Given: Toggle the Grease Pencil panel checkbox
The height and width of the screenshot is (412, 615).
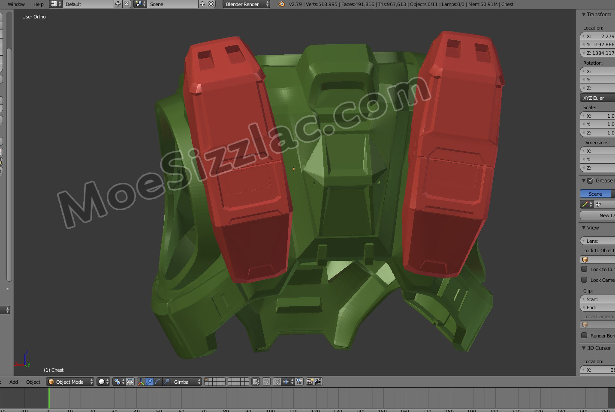Looking at the screenshot, I should [x=591, y=180].
